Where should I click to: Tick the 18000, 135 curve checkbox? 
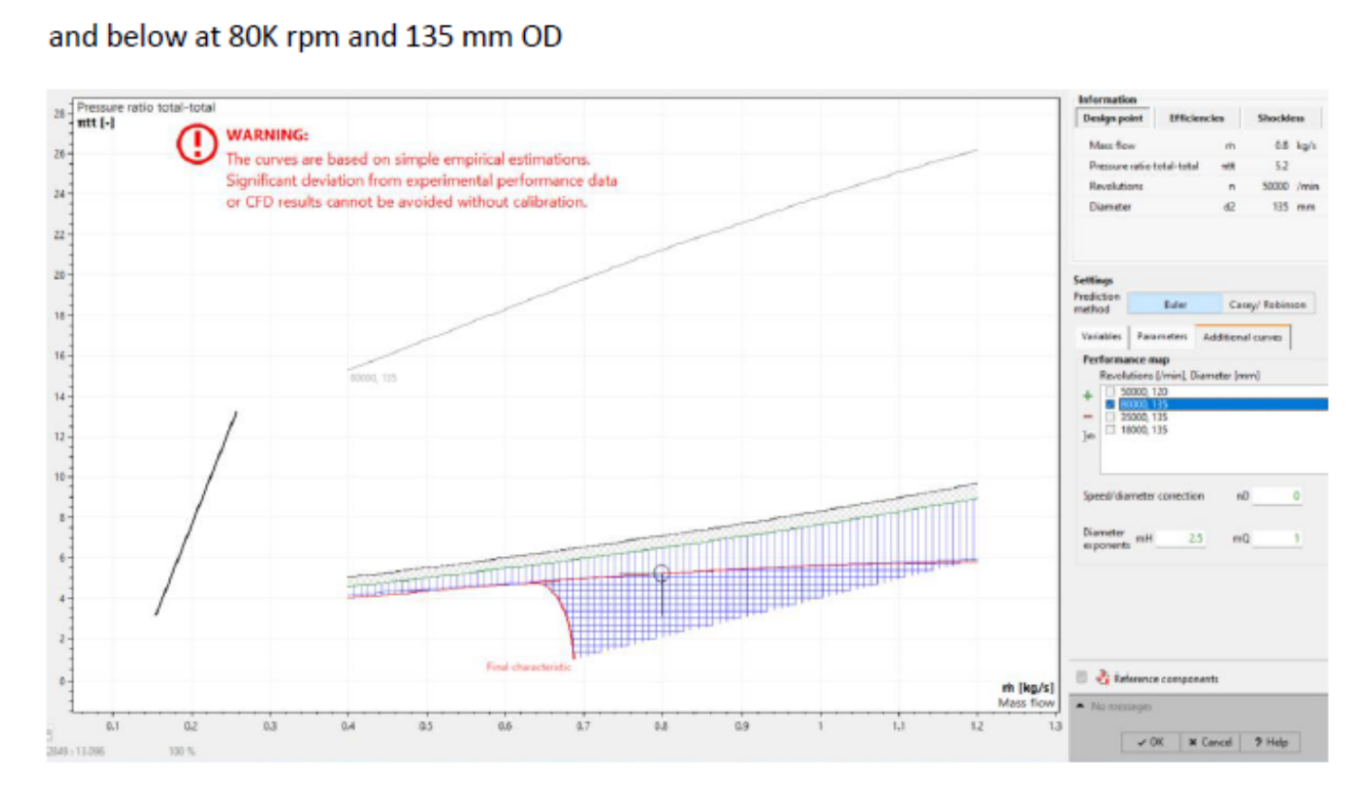[x=1110, y=430]
